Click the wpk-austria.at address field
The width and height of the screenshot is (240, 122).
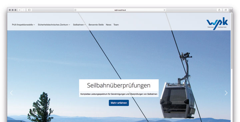click(120, 10)
